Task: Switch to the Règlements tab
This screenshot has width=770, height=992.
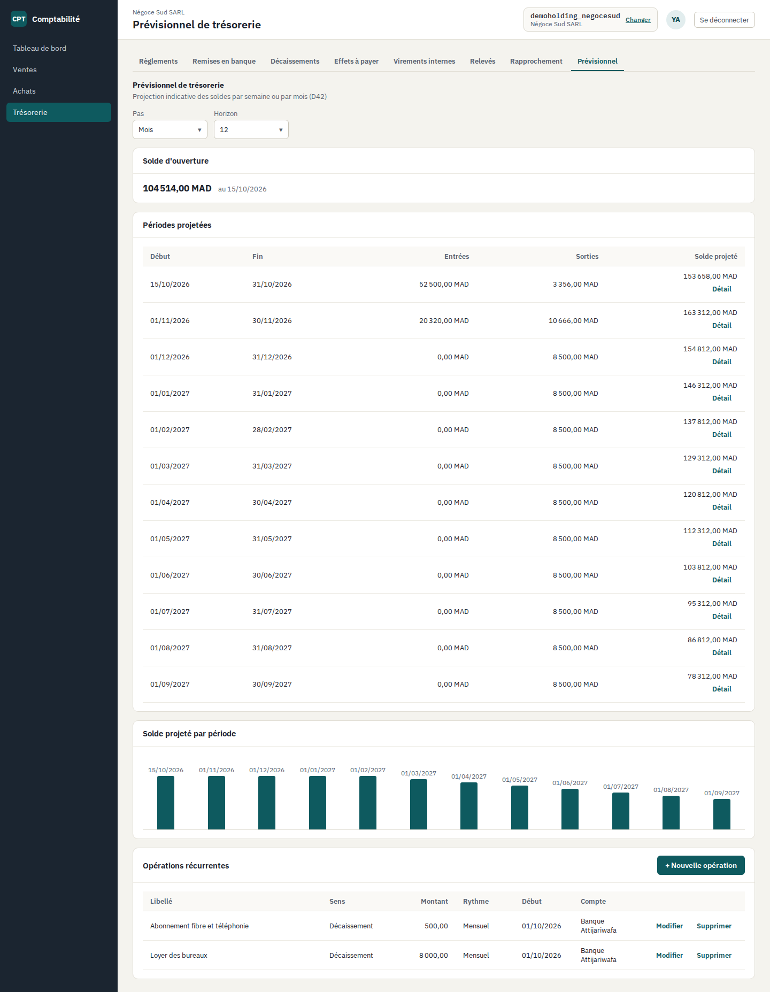Action: pos(158,61)
